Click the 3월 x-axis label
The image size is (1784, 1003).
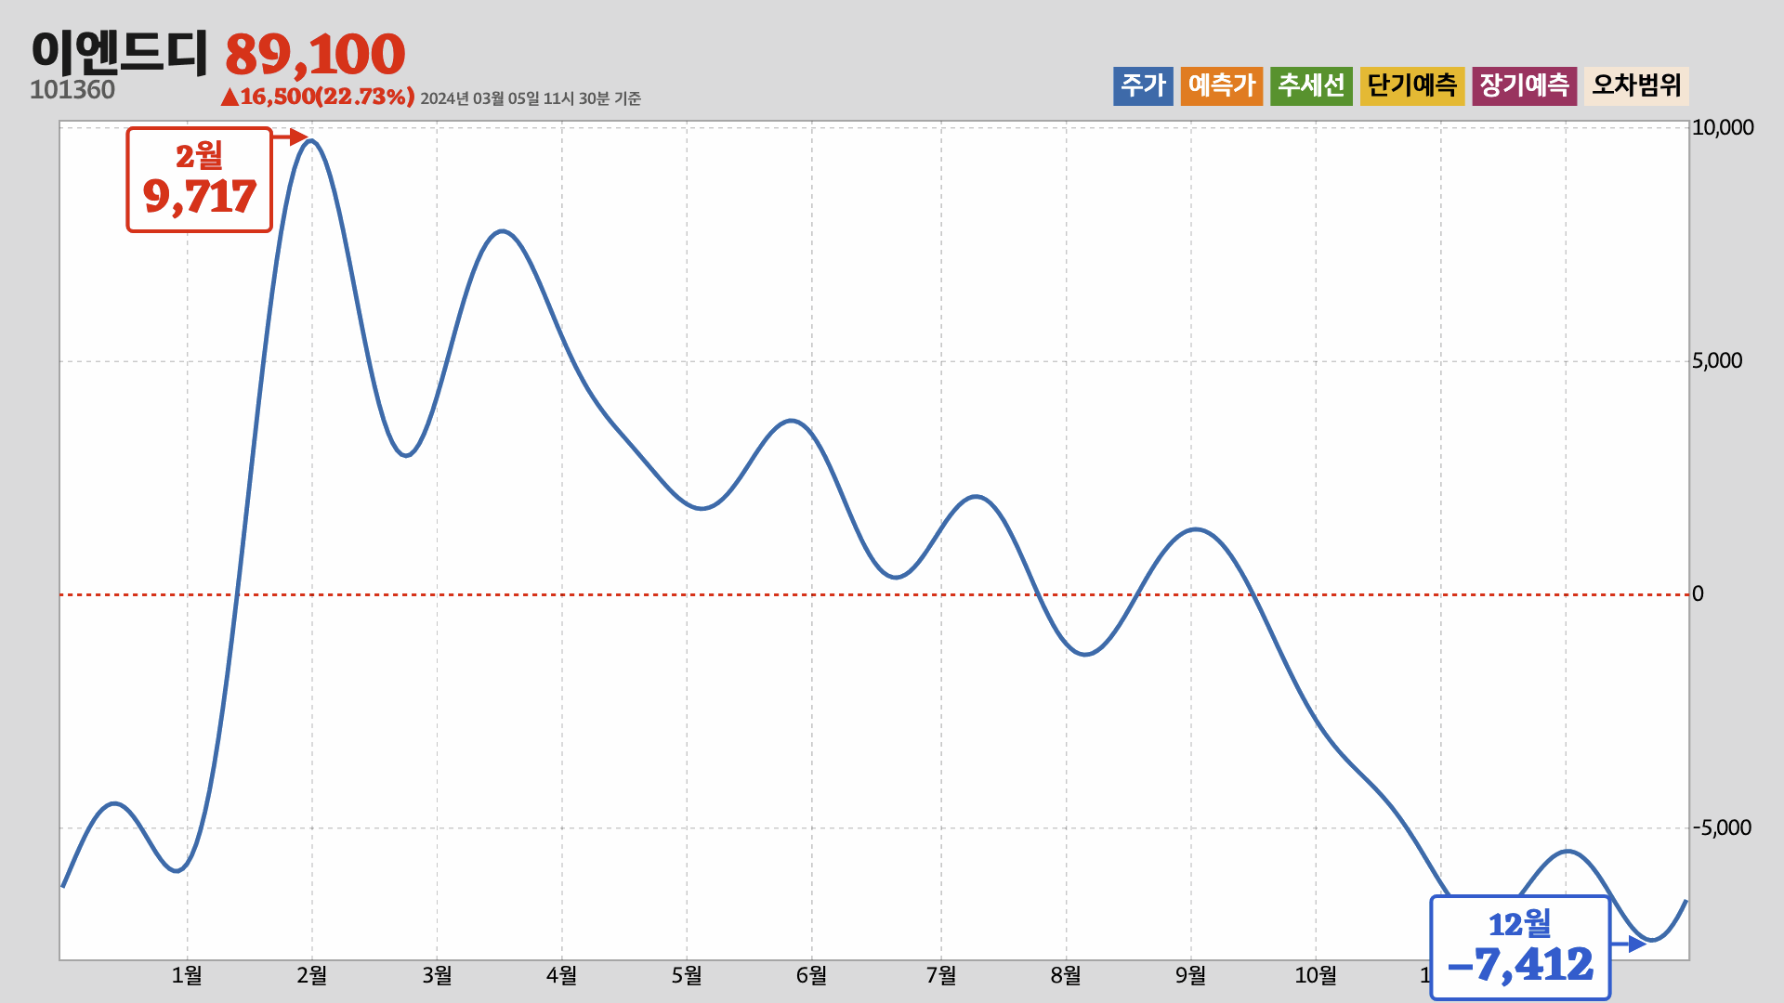[437, 975]
